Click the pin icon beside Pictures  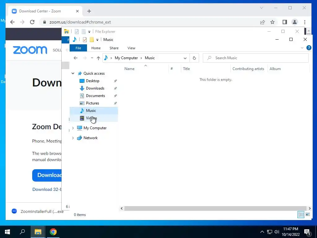pos(115,103)
